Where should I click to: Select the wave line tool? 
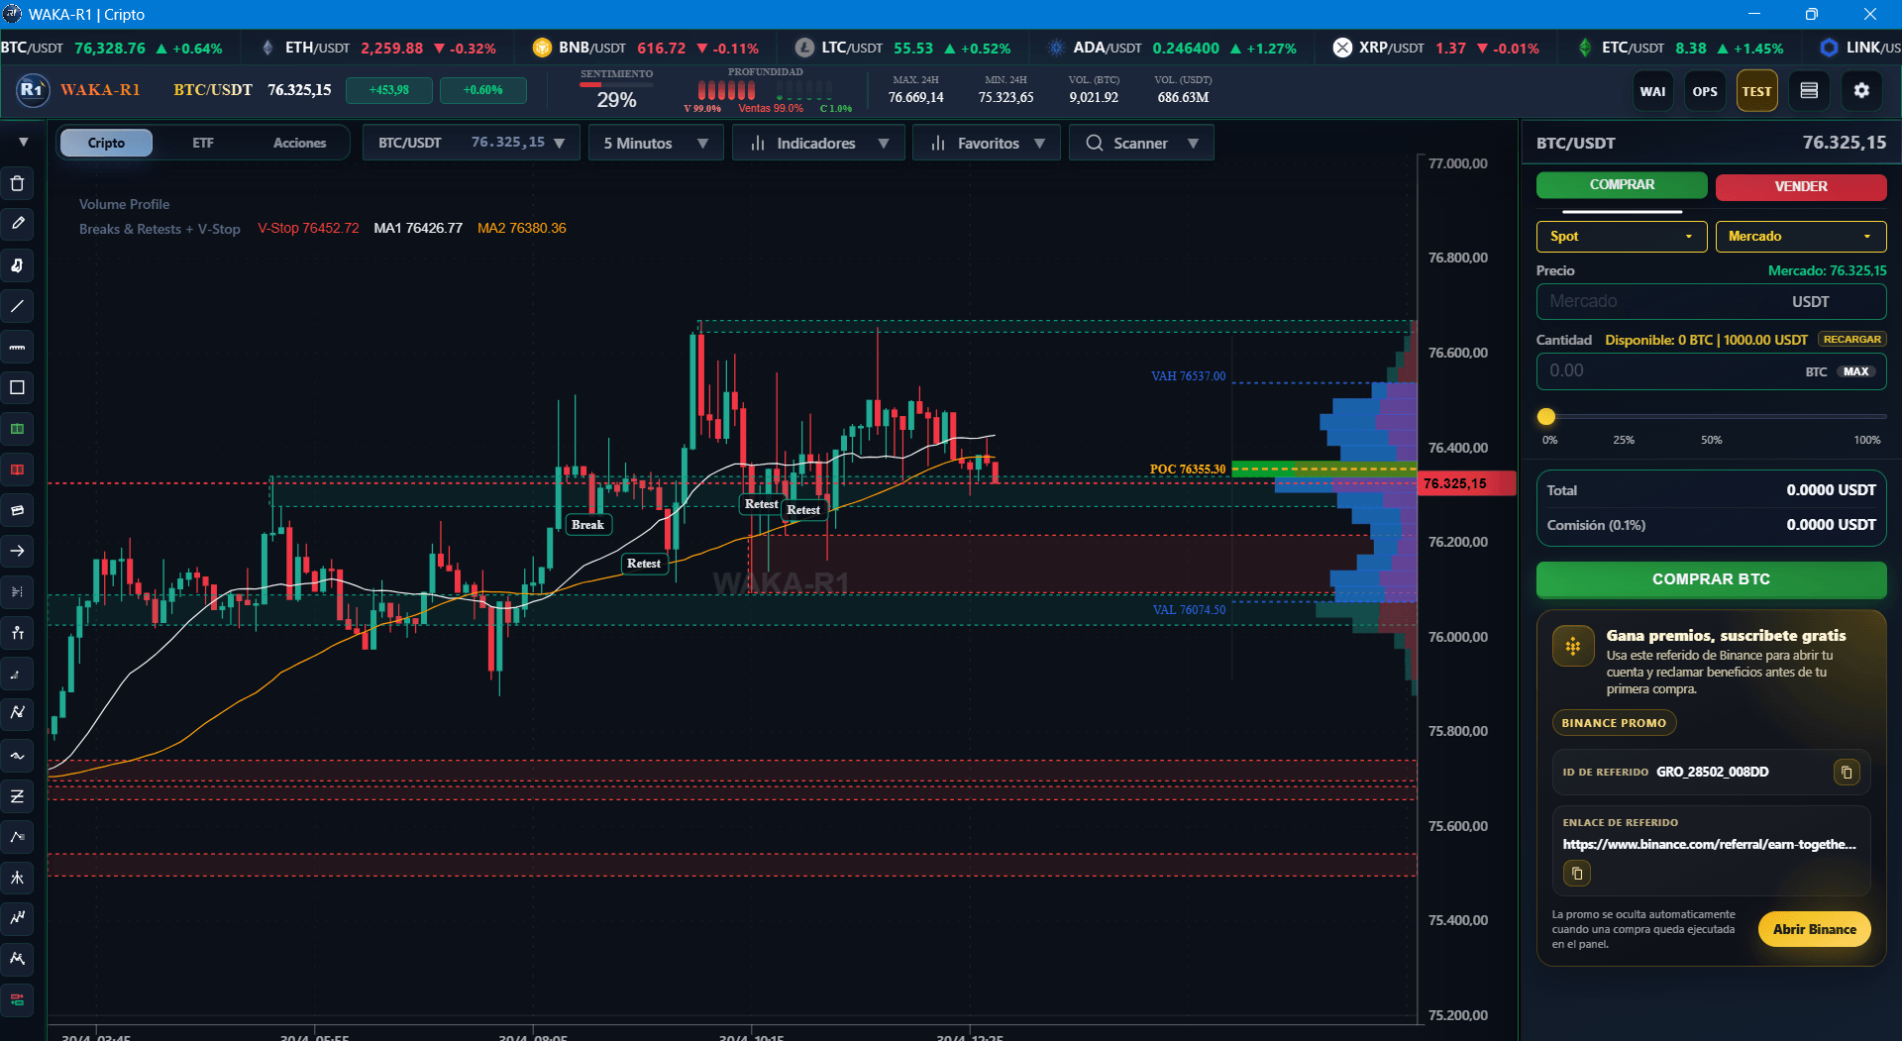(x=17, y=755)
